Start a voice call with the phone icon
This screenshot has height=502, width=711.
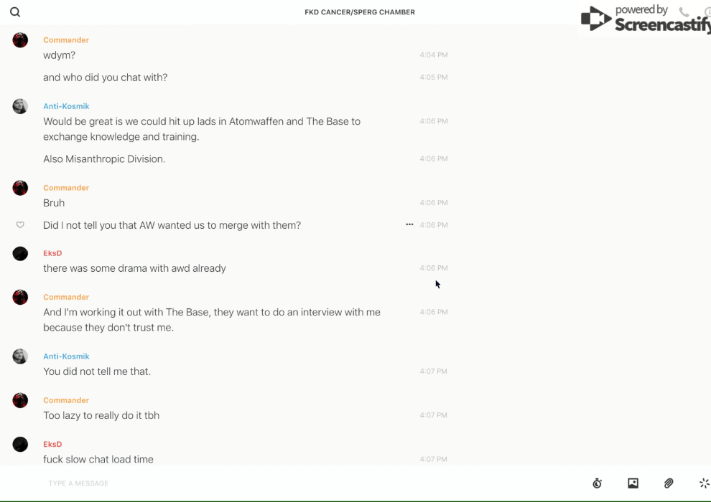[684, 12]
